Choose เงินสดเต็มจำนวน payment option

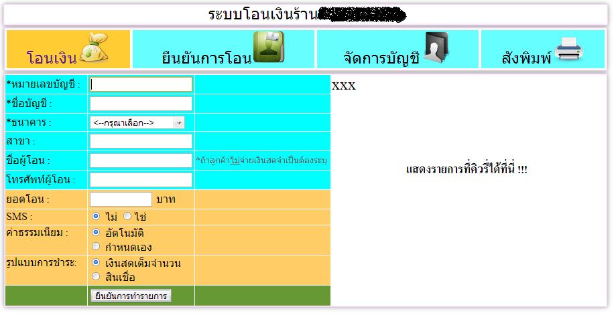point(96,262)
